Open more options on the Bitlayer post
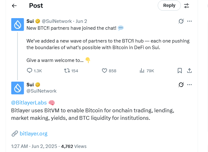208x152 pixels. click(189, 85)
